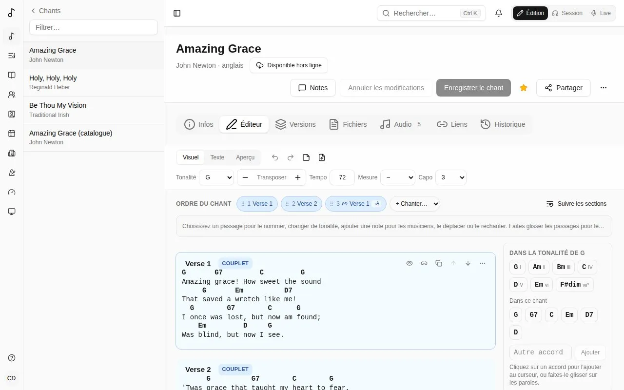This screenshot has width=624, height=390.
Task: Open the people icon in left sidebar
Action: [12, 95]
